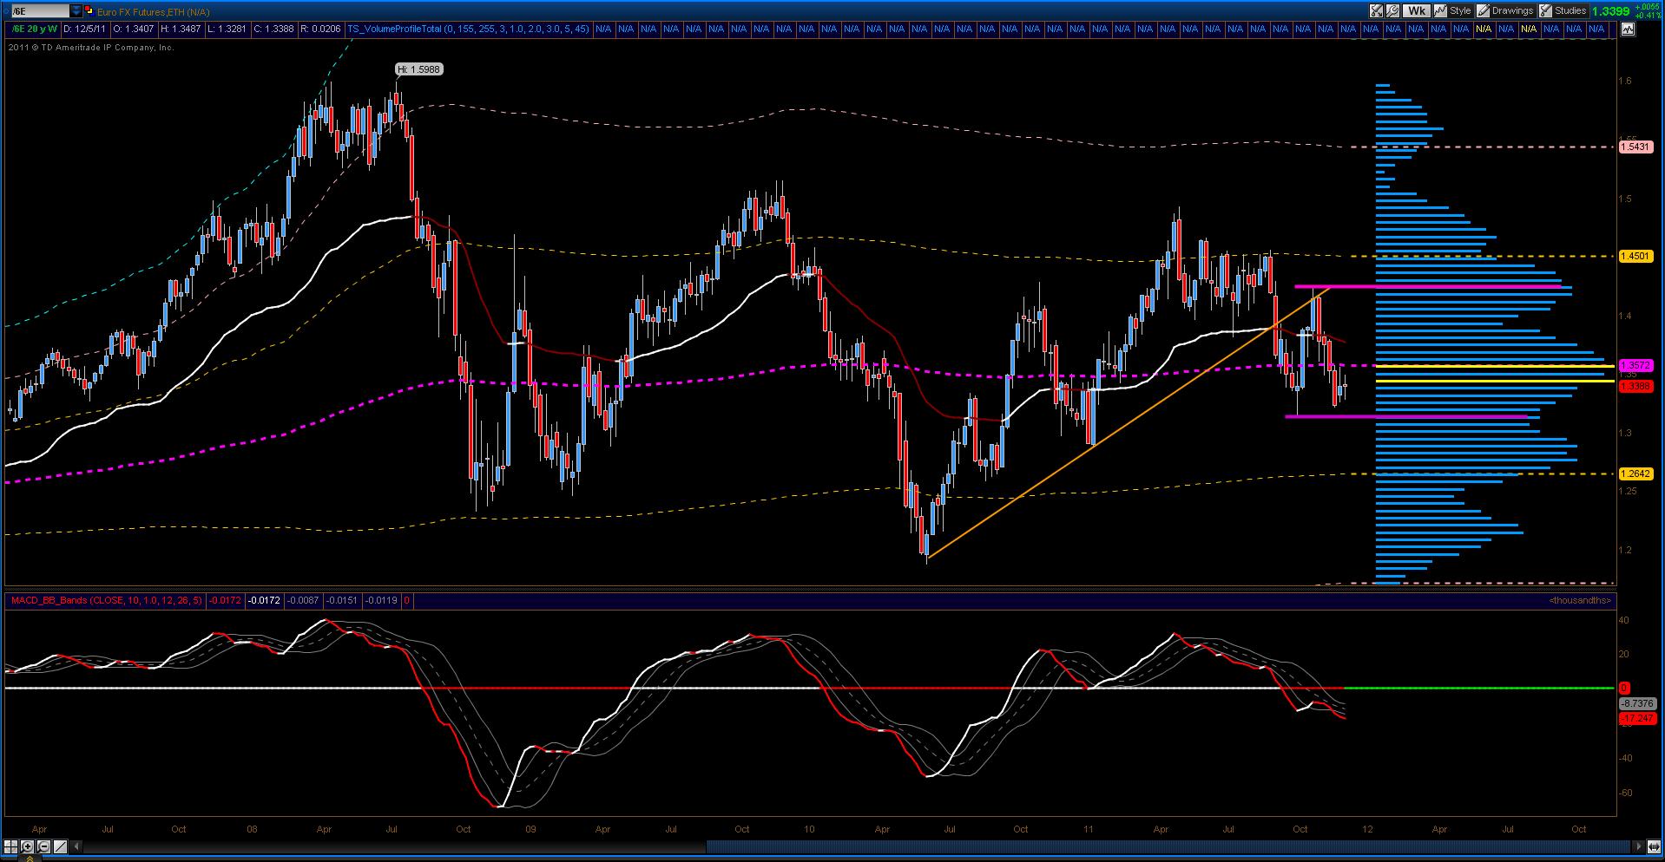This screenshot has width=1665, height=862.
Task: Click the green 1.3399 last price quote
Action: [1611, 11]
